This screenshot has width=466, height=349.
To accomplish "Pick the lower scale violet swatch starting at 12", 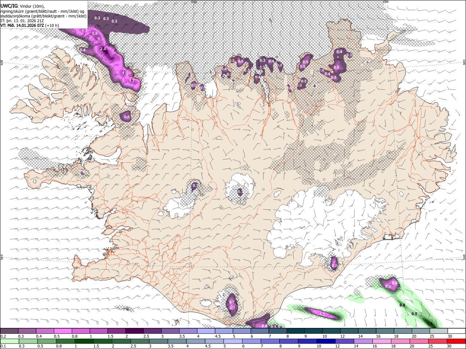I will tap(344, 341).
